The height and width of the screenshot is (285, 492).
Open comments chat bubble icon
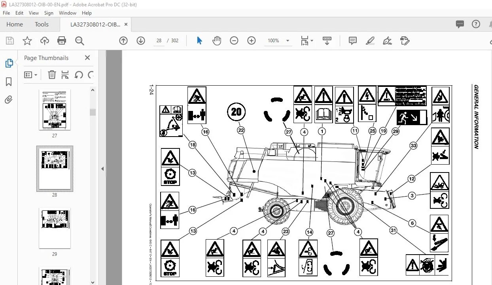point(460,24)
